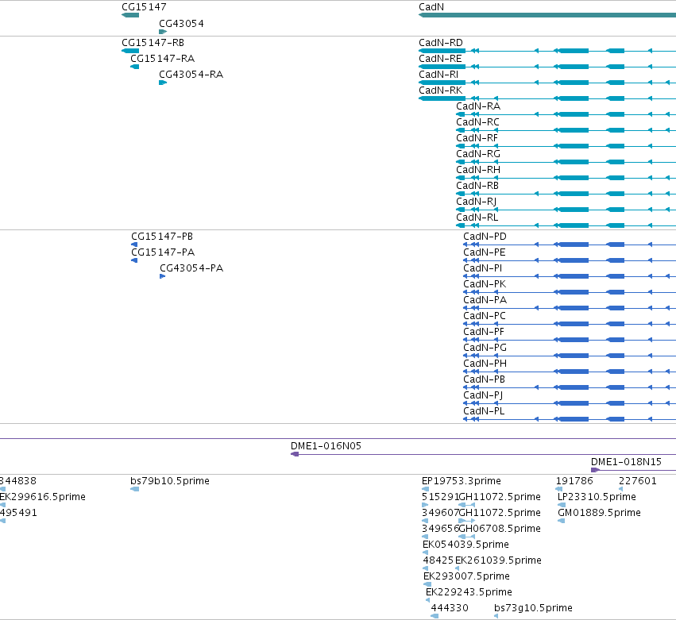Select polypeptide CG15147-PA
The image size is (676, 620).
pyautogui.click(x=163, y=252)
